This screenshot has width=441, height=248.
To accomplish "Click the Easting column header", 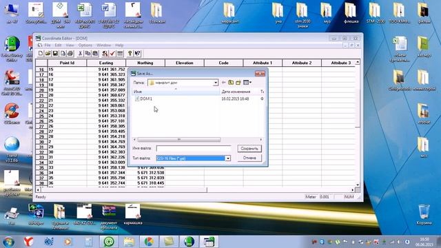I will point(106,63).
